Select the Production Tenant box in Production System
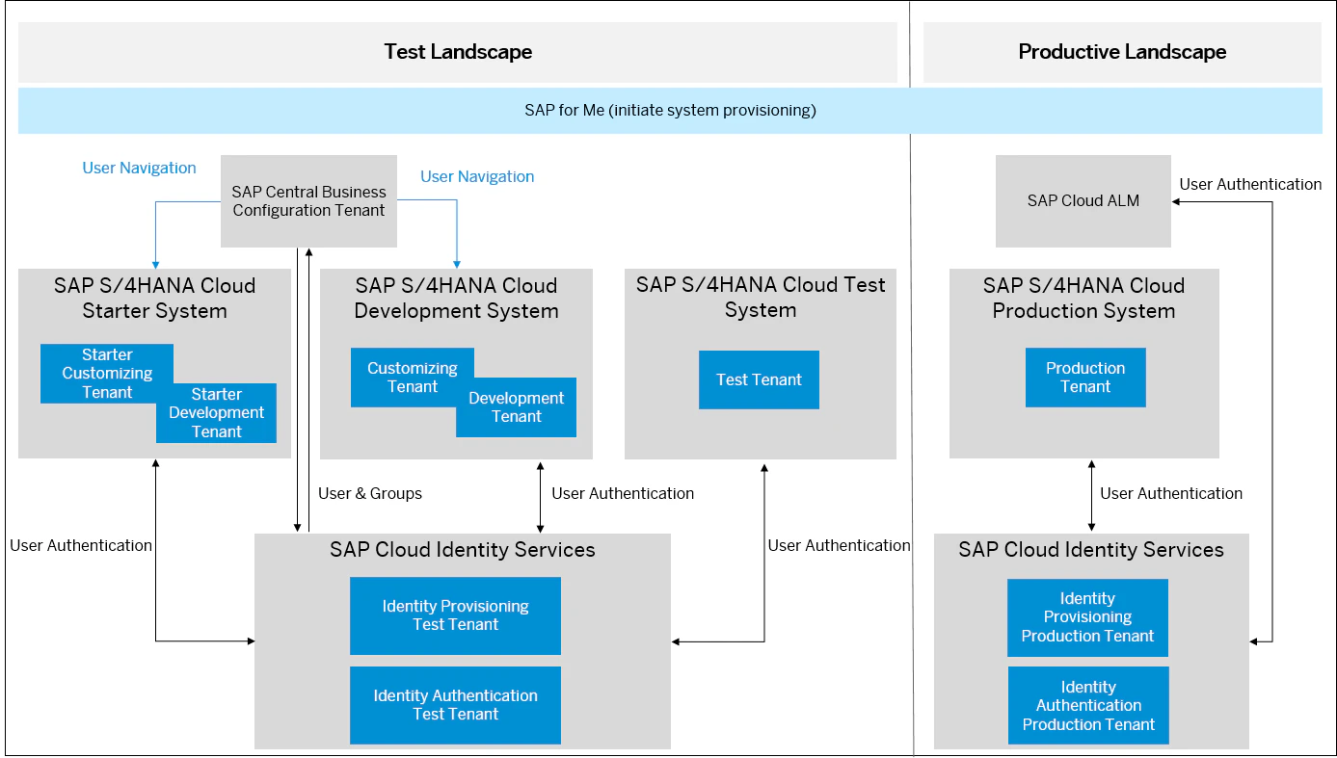Image resolution: width=1337 pixels, height=758 pixels. 1085,378
